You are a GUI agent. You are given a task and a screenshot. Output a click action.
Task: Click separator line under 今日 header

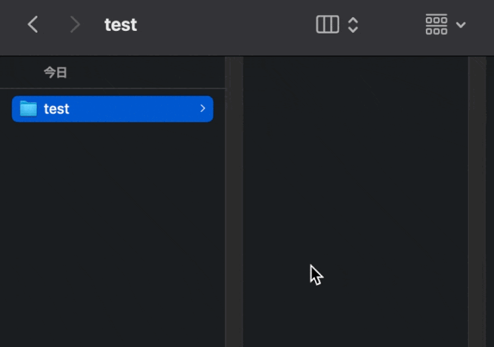point(113,88)
